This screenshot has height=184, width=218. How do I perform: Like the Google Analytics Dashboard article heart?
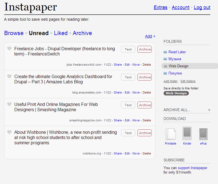click(x=9, y=76)
